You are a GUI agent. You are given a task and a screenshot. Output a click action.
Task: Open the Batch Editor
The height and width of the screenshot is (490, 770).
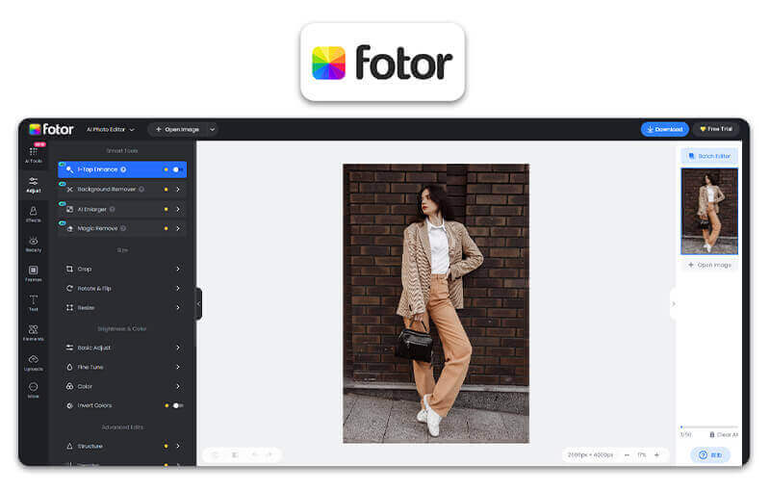click(x=709, y=156)
